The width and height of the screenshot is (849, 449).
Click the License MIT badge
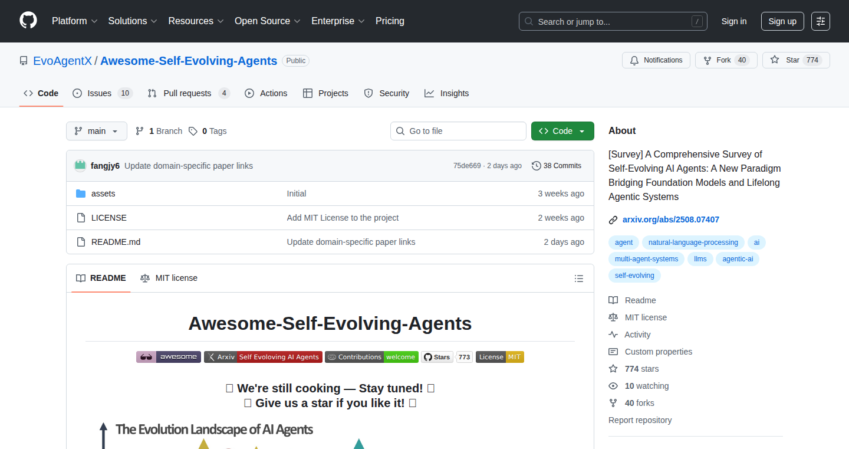point(500,357)
